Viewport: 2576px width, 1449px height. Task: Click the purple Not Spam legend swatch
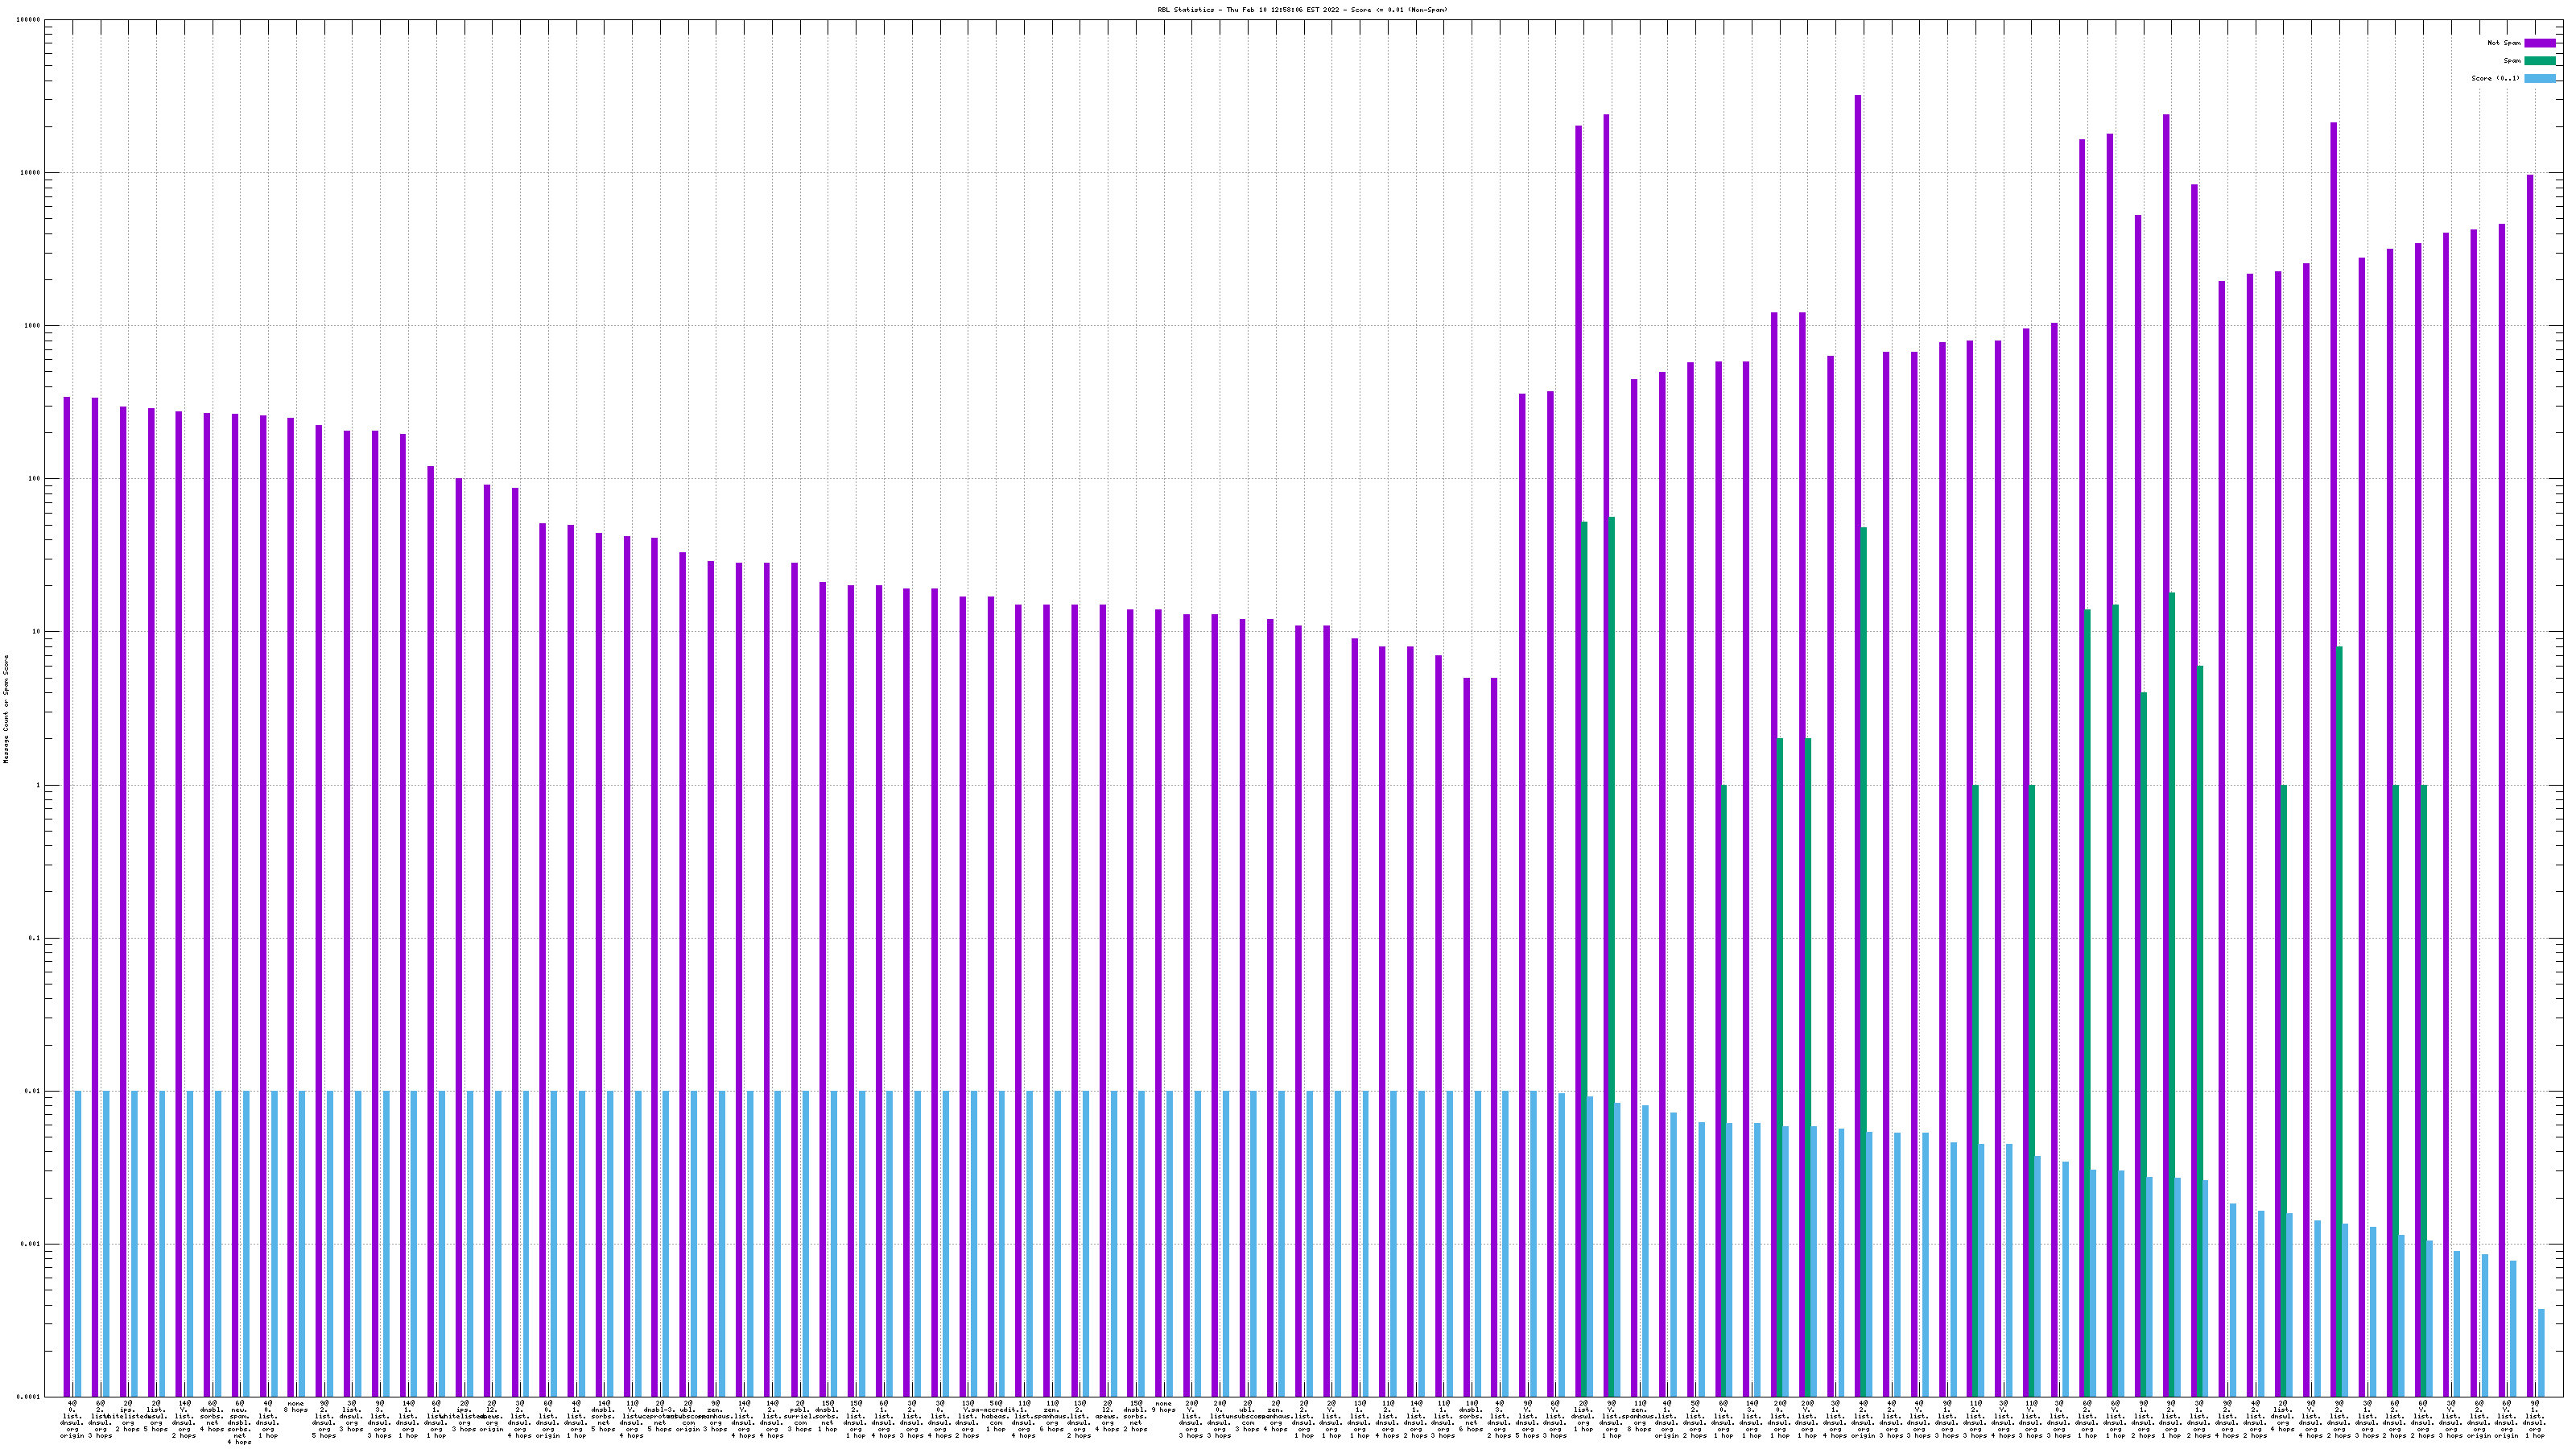[2539, 43]
